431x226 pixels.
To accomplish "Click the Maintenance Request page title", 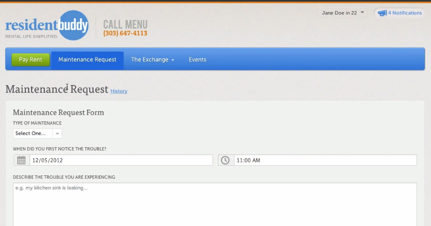I will (x=57, y=89).
